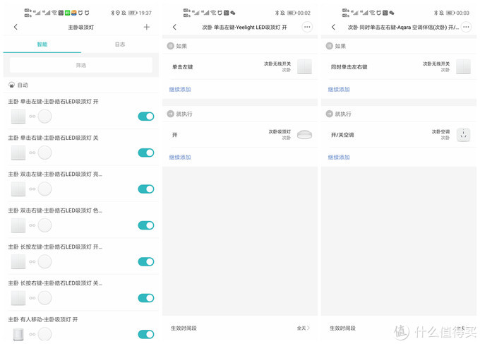This screenshot has height=344, width=480.
Task: Tap 继续添加 under the 单击左键 condition
Action: pyautogui.click(x=180, y=90)
